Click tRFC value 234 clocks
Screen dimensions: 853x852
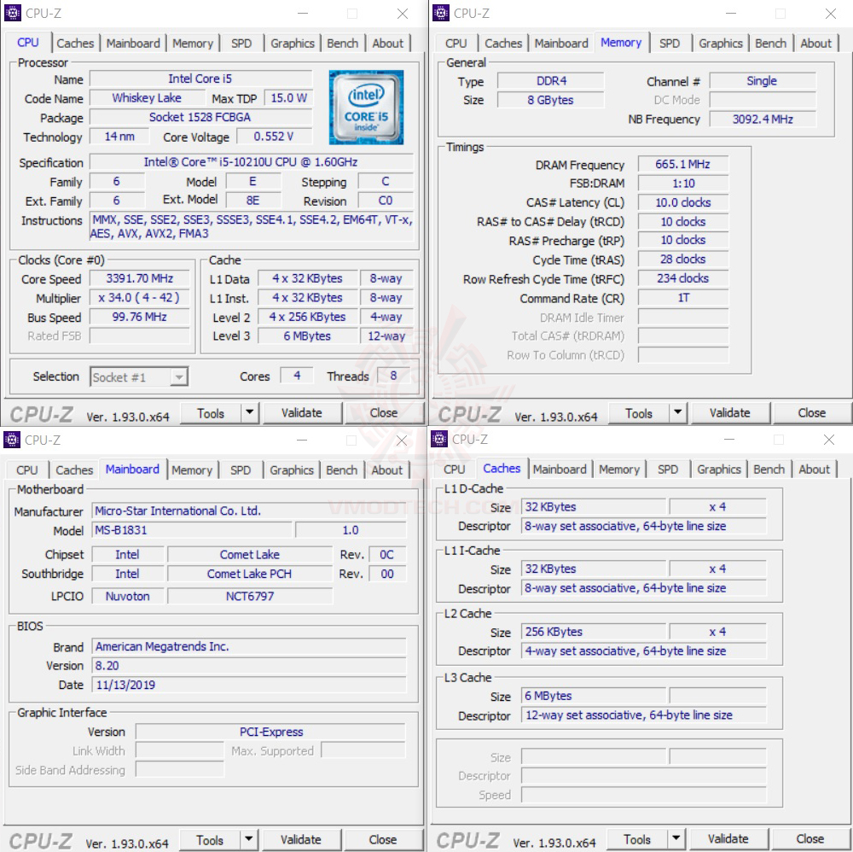[x=682, y=278]
